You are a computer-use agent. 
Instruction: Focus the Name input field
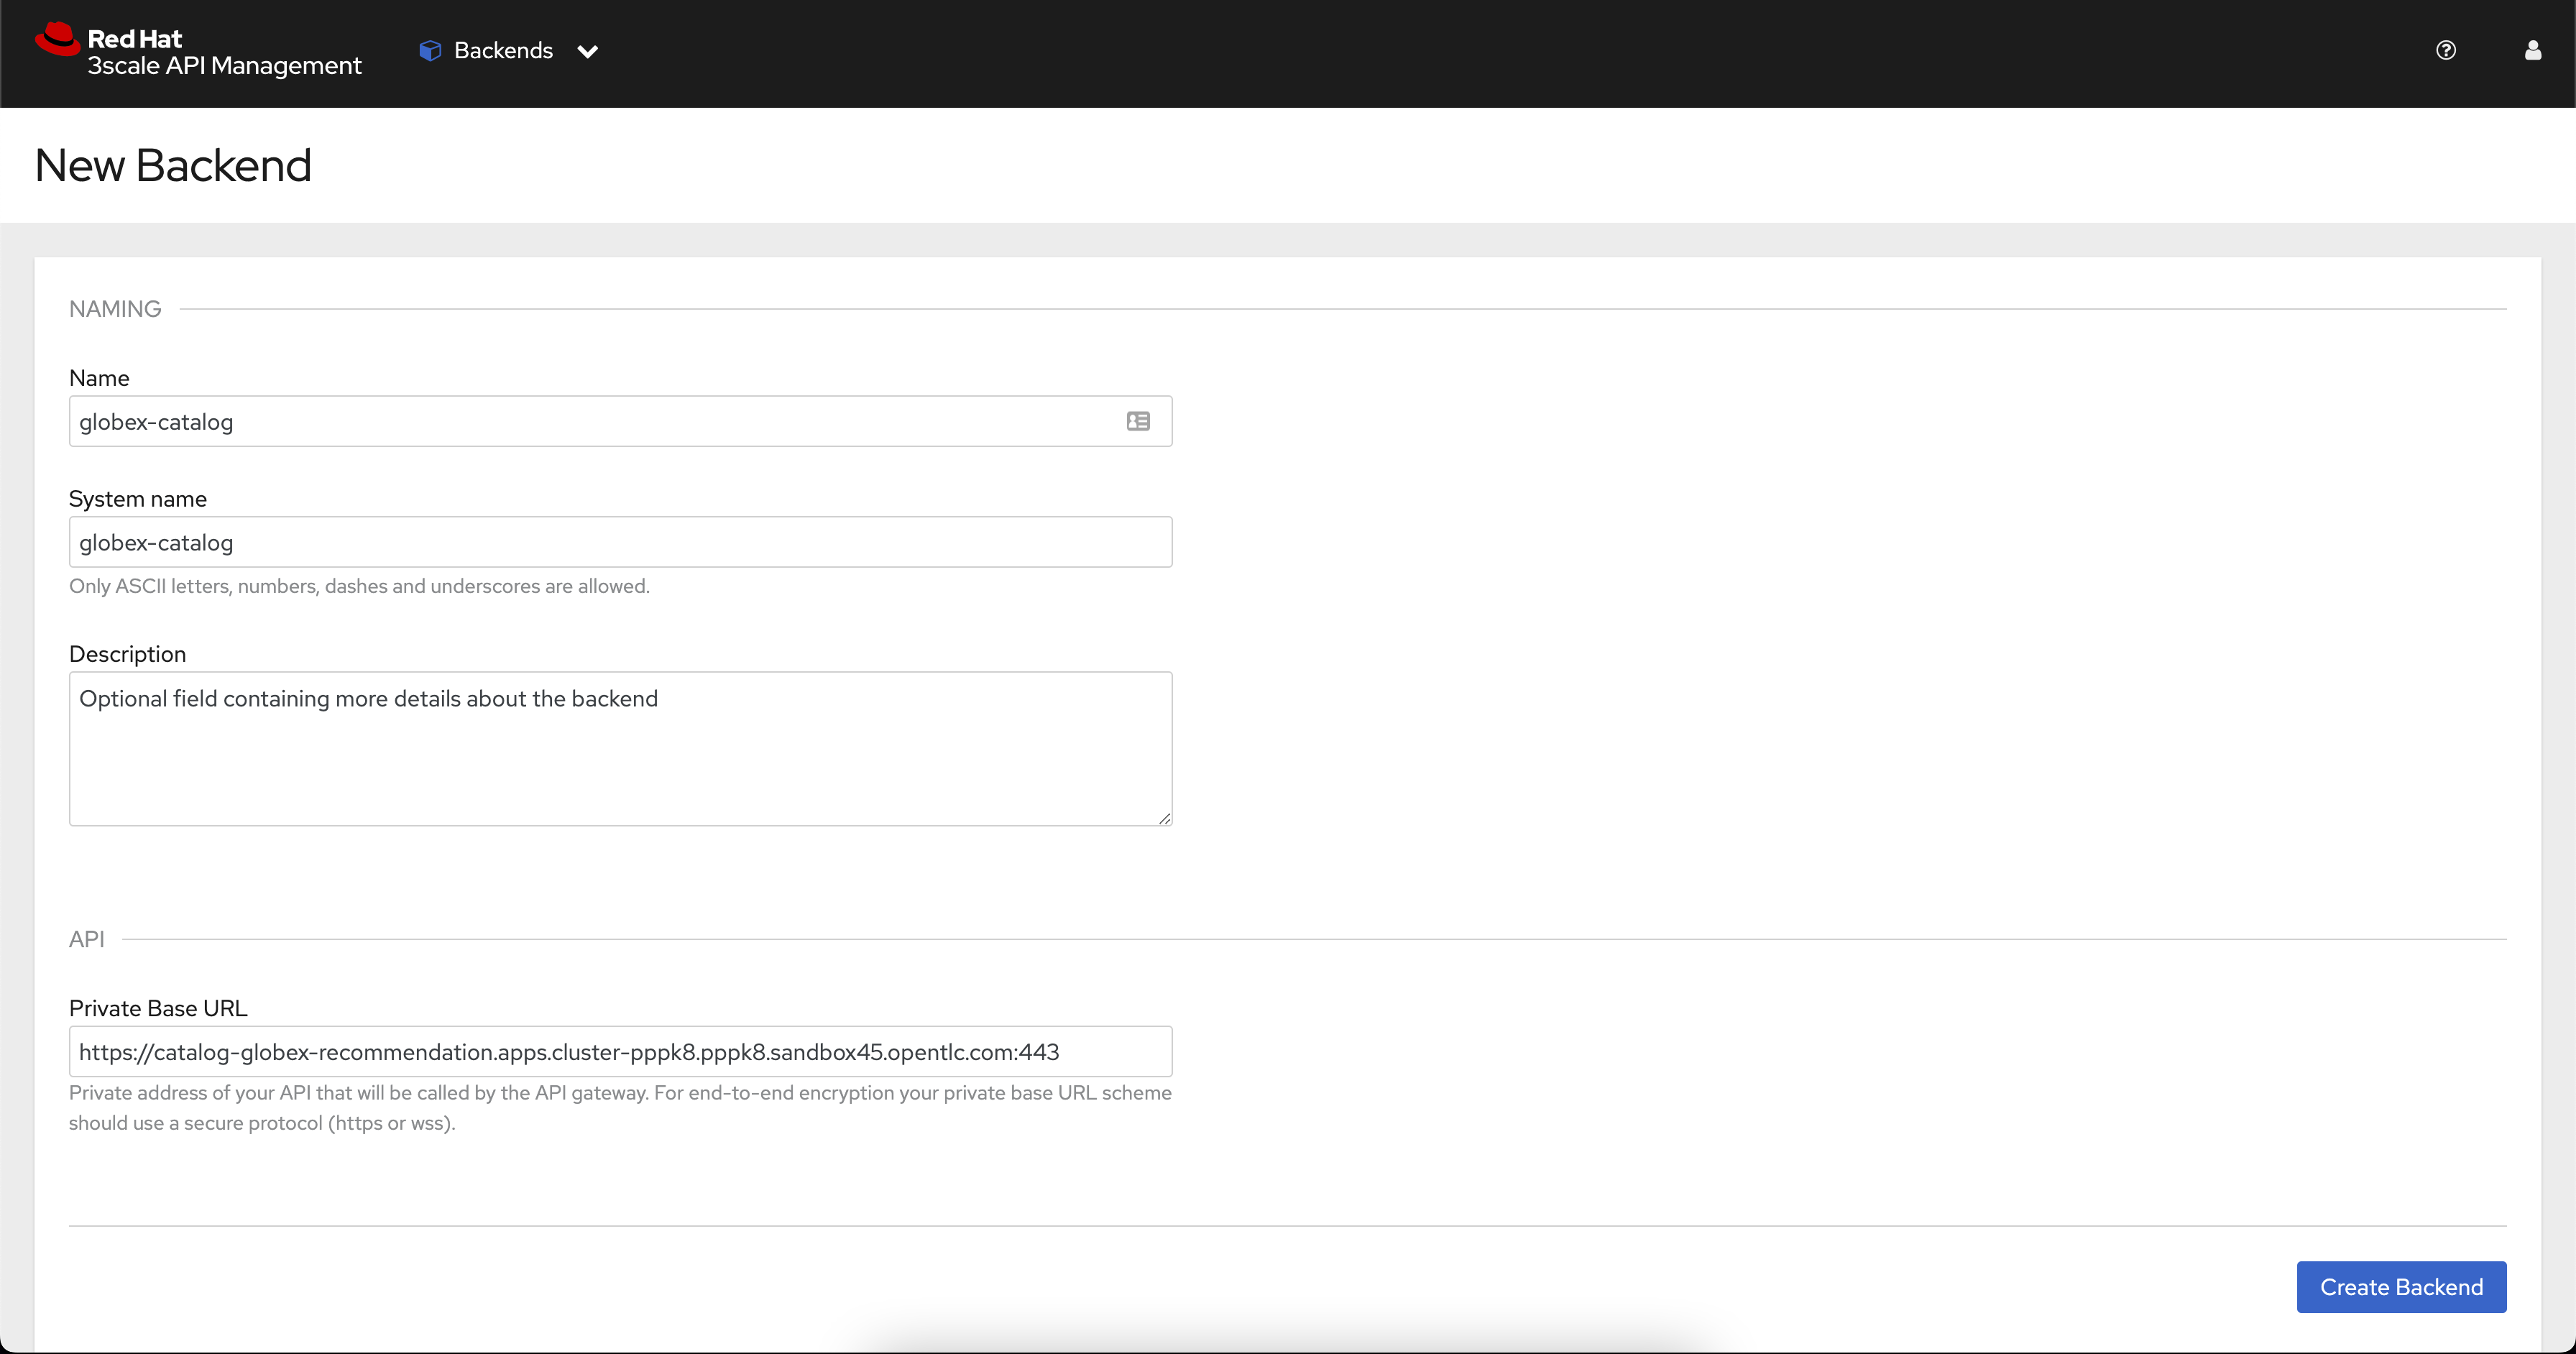[x=620, y=421]
